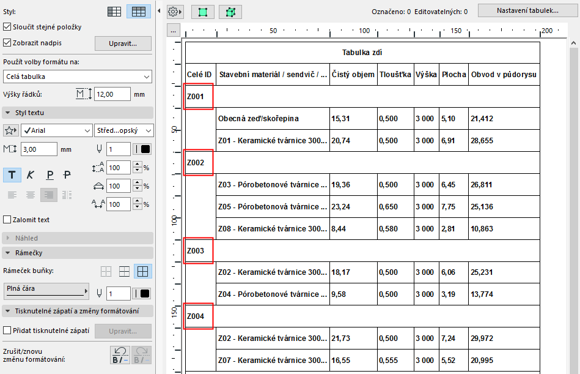Uncheck 'Sloučit stejné položky' checkbox
Image resolution: width=580 pixels, height=374 pixels.
pos(7,27)
